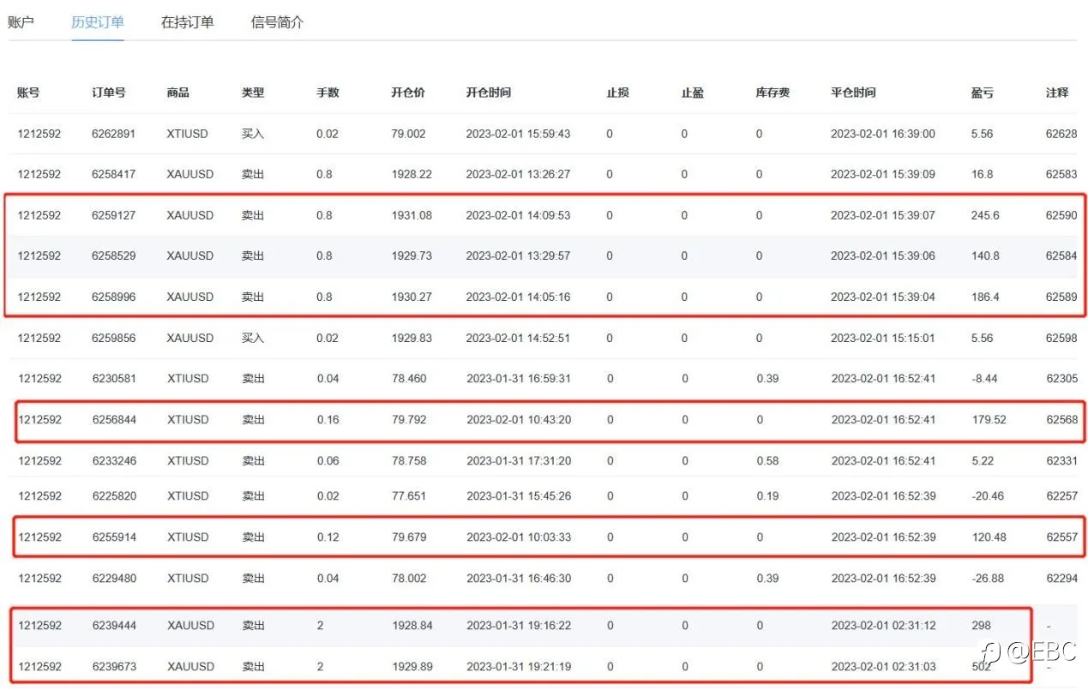Viewport: 1088px width, 690px height.
Task: Click the open price 1930.27
Action: click(412, 297)
